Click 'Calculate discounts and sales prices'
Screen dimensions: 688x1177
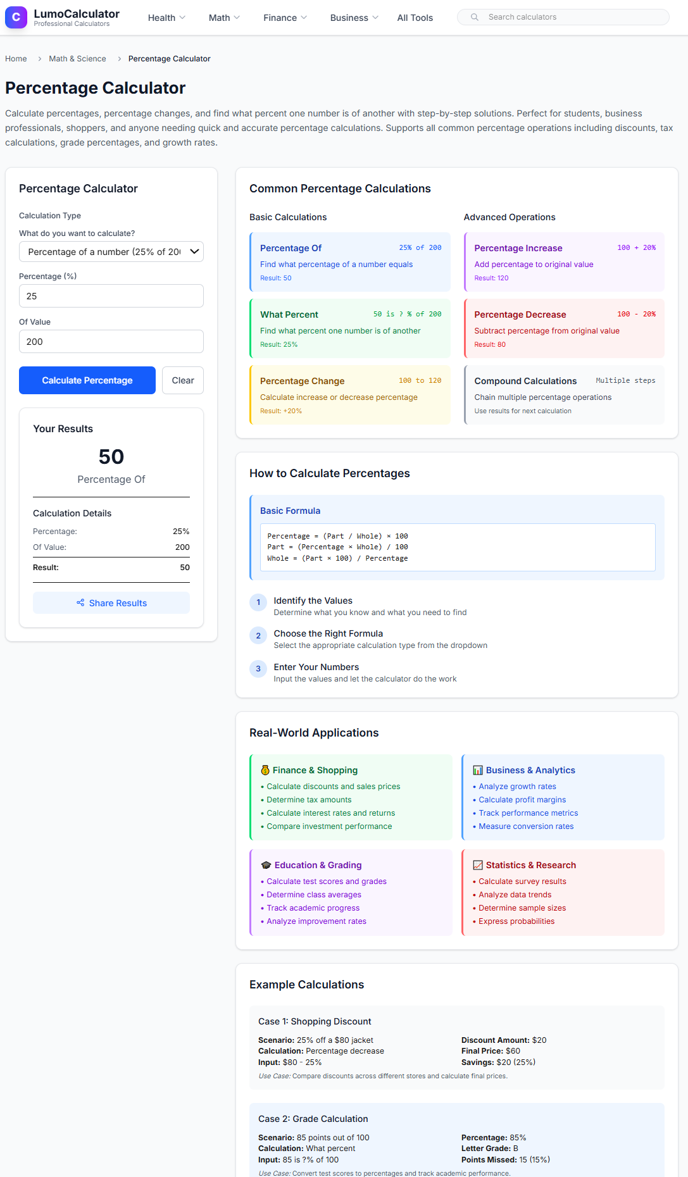(334, 787)
